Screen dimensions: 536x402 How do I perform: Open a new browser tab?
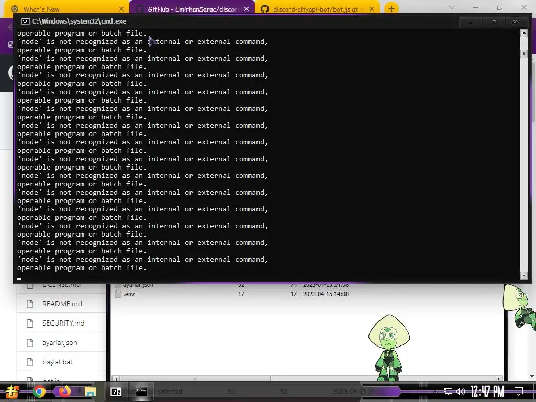point(392,9)
